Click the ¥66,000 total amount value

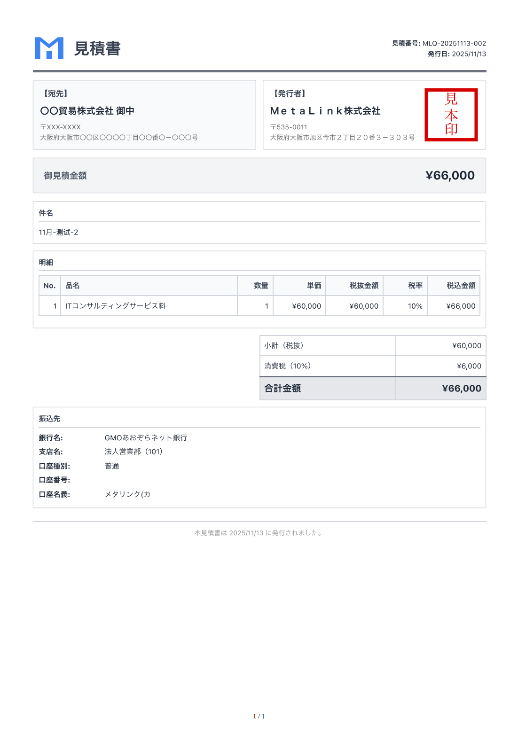[x=449, y=175]
